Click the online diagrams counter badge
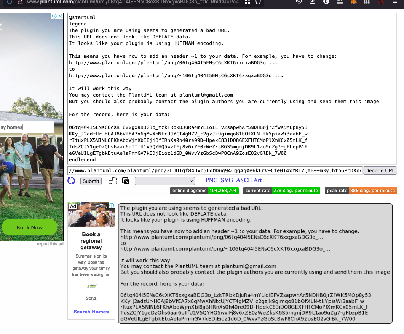 [204, 191]
